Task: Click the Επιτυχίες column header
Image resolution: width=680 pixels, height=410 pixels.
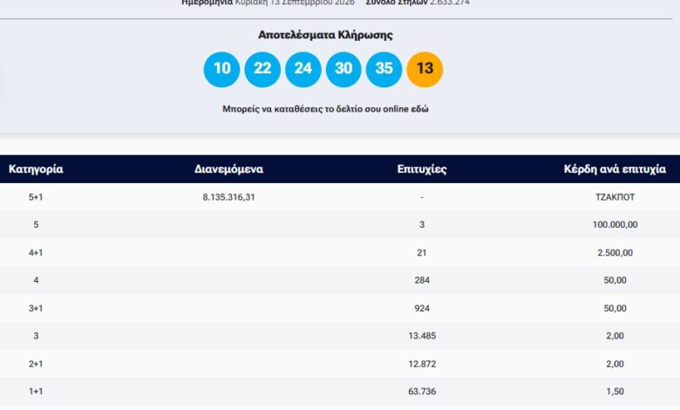Action: [422, 168]
